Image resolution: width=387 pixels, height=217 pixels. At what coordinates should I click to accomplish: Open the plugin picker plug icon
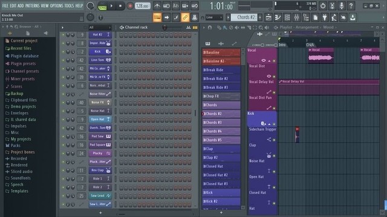325,17
